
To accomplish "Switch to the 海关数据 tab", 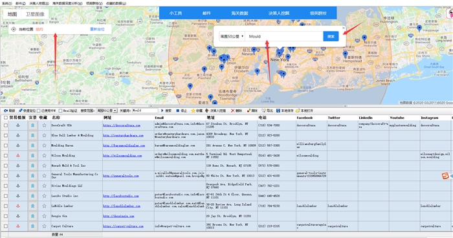I will click(239, 14).
